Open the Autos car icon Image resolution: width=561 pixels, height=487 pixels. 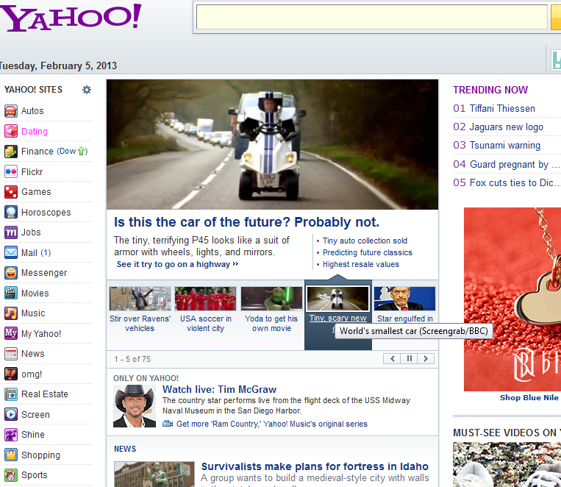pyautogui.click(x=11, y=111)
